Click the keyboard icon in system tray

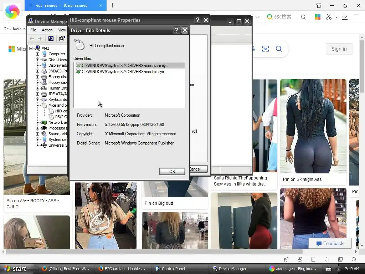(328, 269)
